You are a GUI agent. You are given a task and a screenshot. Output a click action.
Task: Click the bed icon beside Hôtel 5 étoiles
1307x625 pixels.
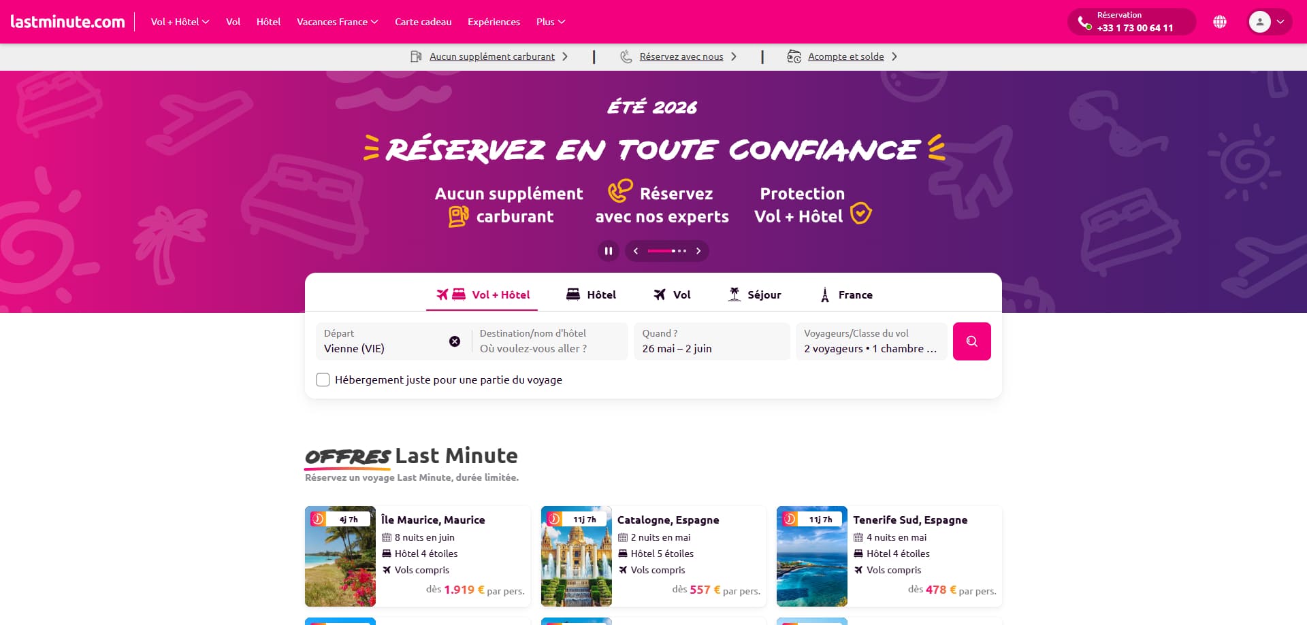click(623, 554)
